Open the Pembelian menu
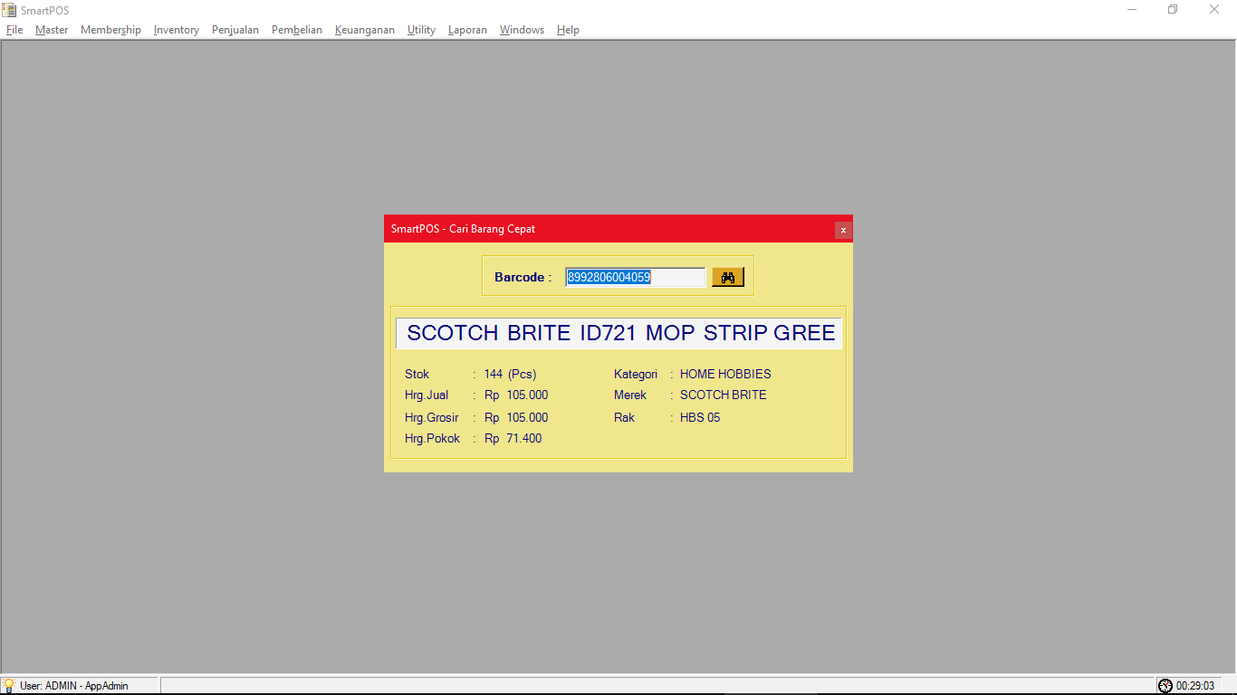Image resolution: width=1237 pixels, height=695 pixels. (297, 30)
